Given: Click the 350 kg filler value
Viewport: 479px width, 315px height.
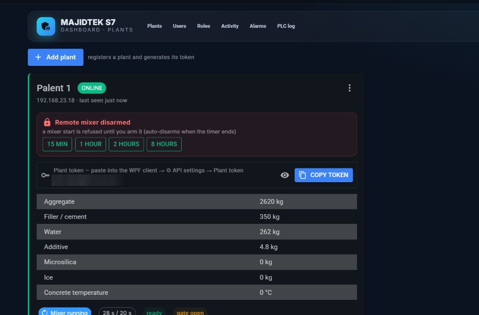Looking at the screenshot, I should (x=269, y=217).
